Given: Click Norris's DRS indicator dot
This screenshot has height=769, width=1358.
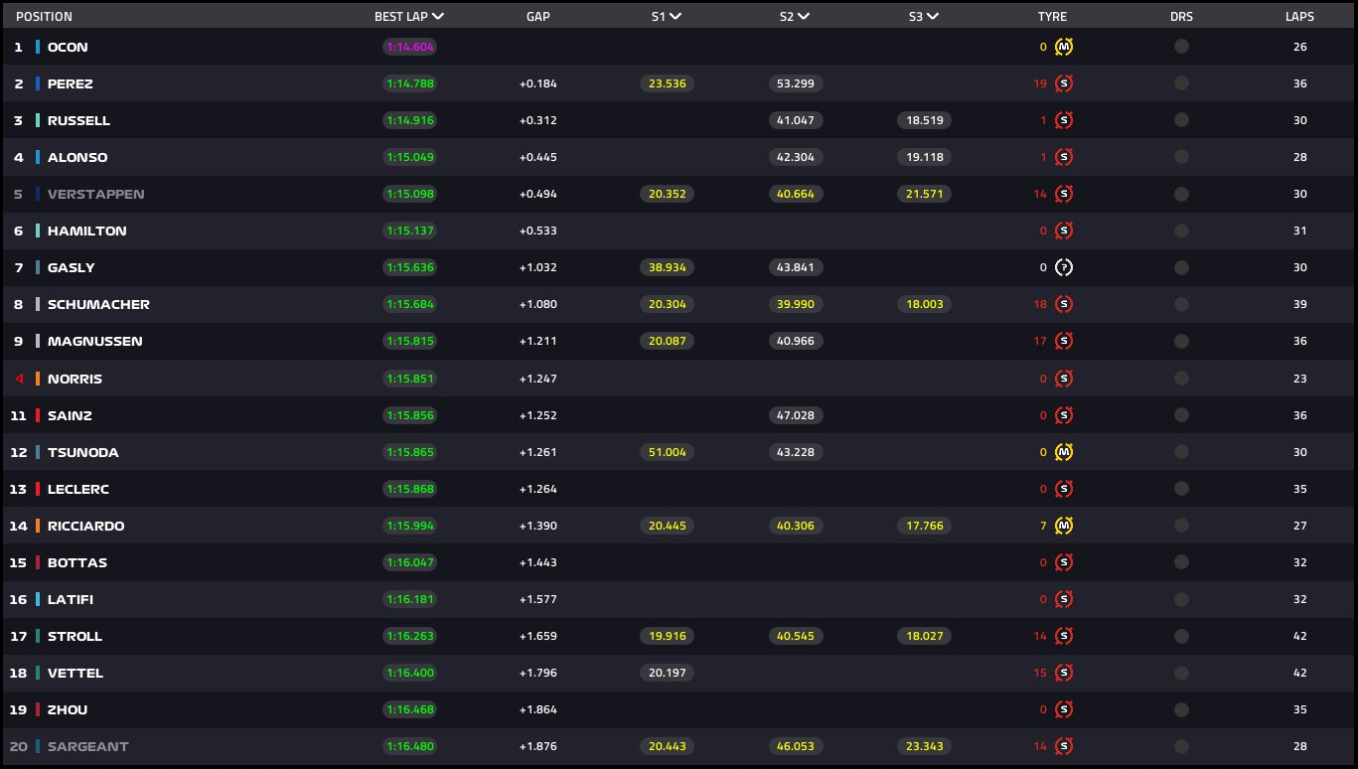Looking at the screenshot, I should coord(1181,379).
